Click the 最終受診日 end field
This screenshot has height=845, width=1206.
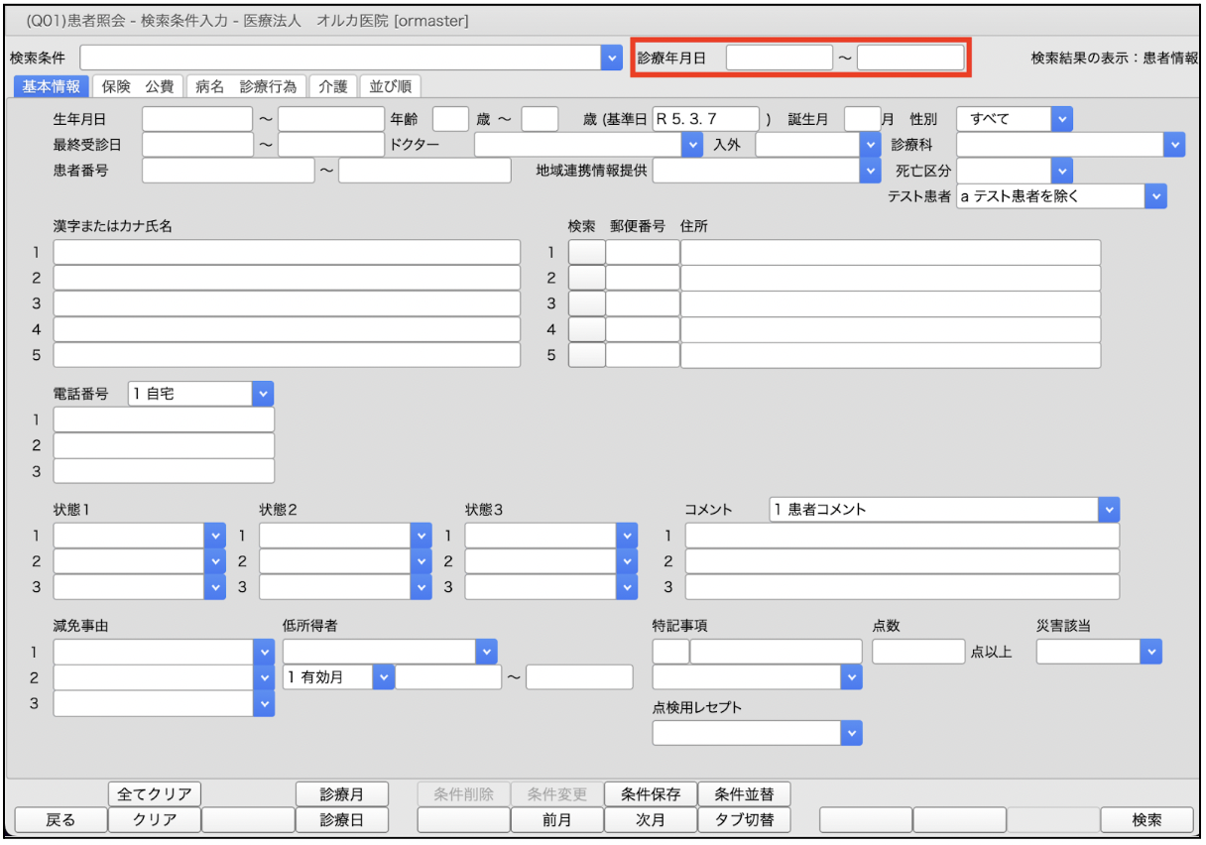[x=330, y=145]
